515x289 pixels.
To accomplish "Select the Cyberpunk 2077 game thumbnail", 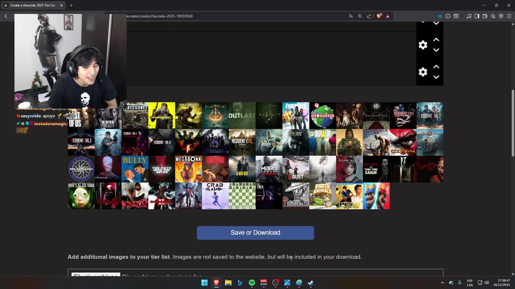I will pos(162,116).
